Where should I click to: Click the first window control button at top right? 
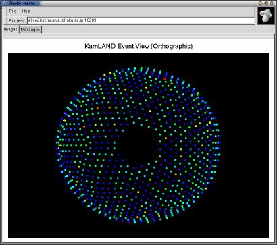260,3
